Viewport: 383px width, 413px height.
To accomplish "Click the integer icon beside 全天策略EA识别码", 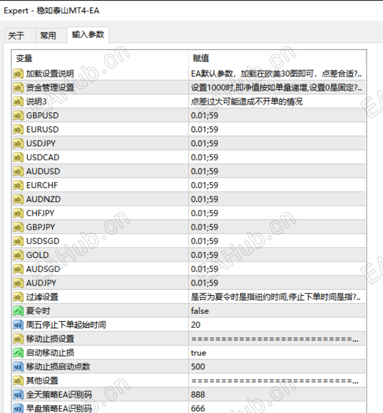I will [18, 395].
